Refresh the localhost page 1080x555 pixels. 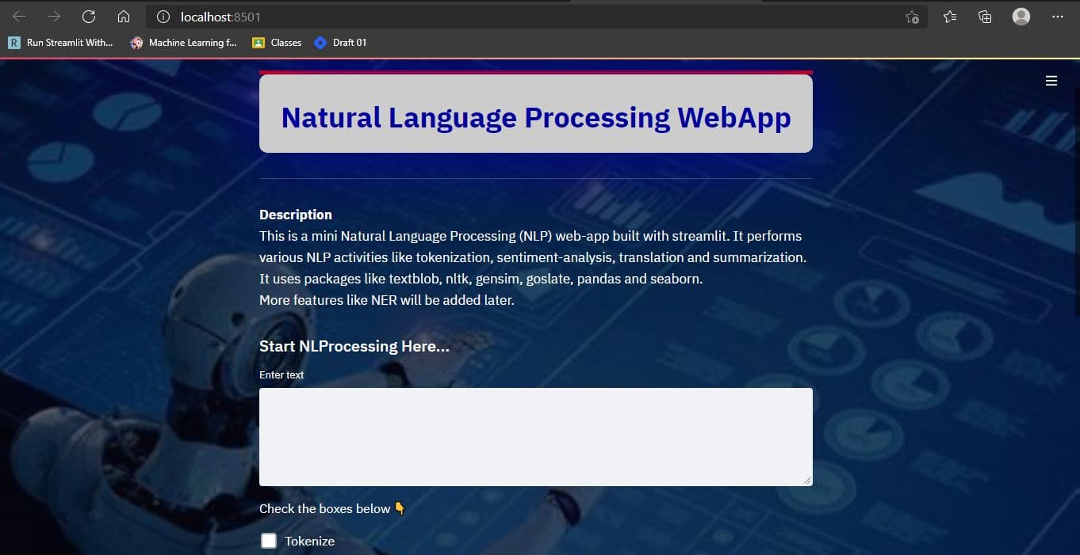click(89, 17)
